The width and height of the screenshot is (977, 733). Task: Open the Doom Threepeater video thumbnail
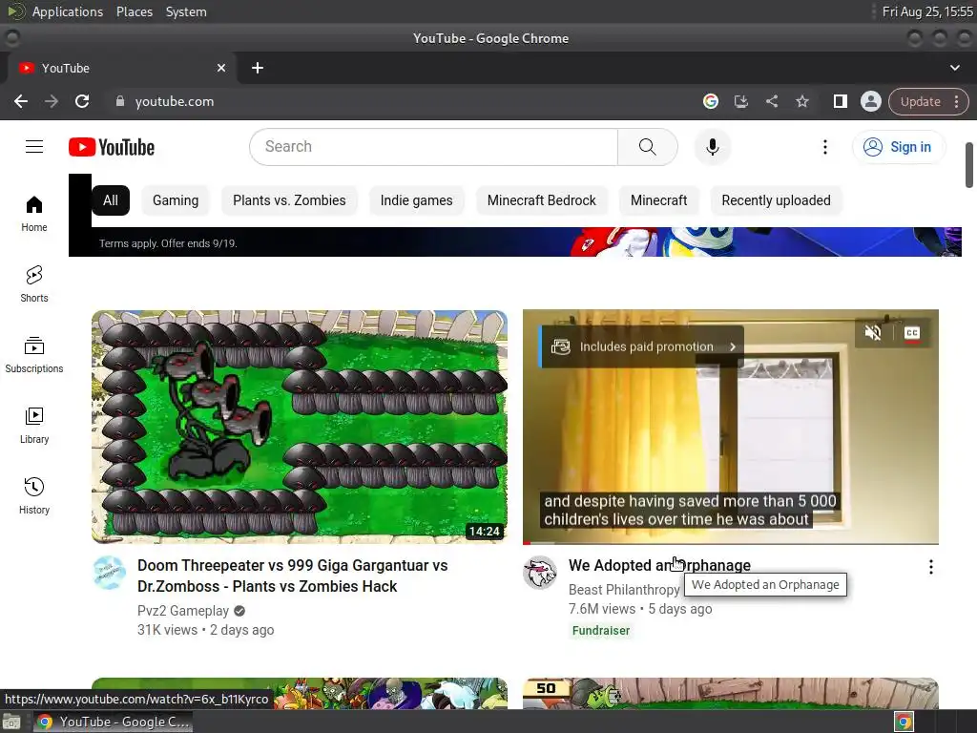point(300,427)
